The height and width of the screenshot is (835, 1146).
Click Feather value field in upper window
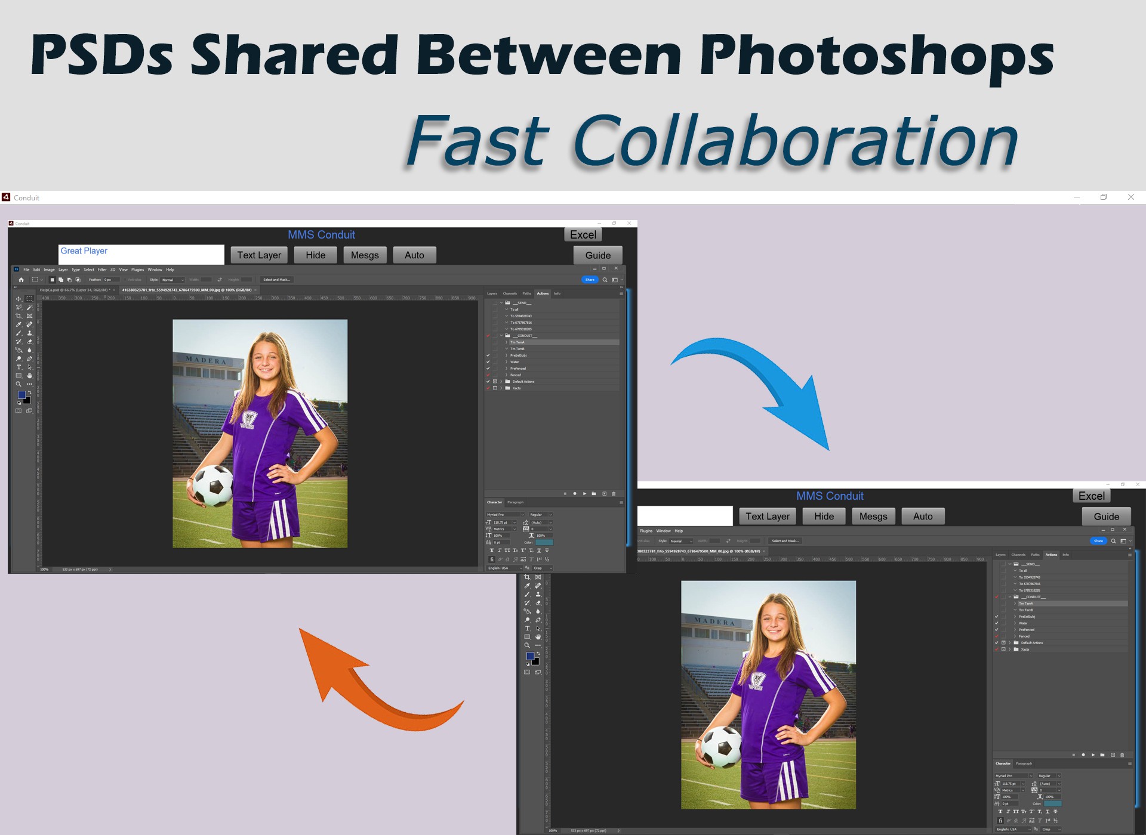[x=112, y=280]
